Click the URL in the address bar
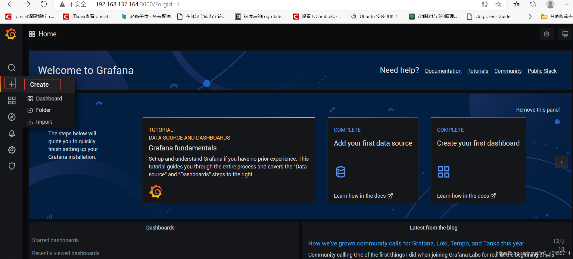The image size is (573, 259). click(x=137, y=4)
